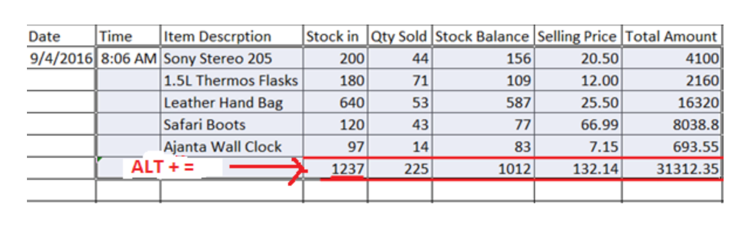Viewport: 747px width, 236px height.
Task: Select the Selling Price header cell
Action: tap(577, 36)
